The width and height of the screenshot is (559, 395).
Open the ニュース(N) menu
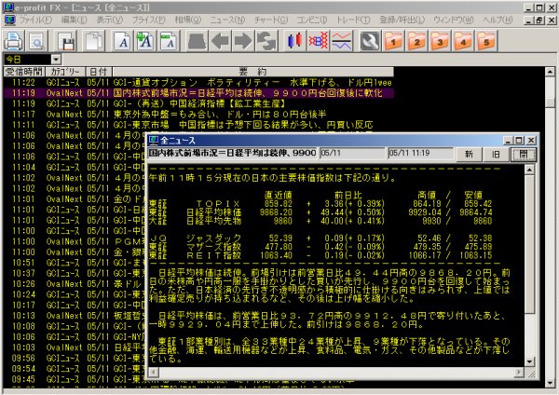pyautogui.click(x=227, y=20)
